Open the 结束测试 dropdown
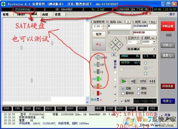The image size is (178, 129). tap(154, 49)
